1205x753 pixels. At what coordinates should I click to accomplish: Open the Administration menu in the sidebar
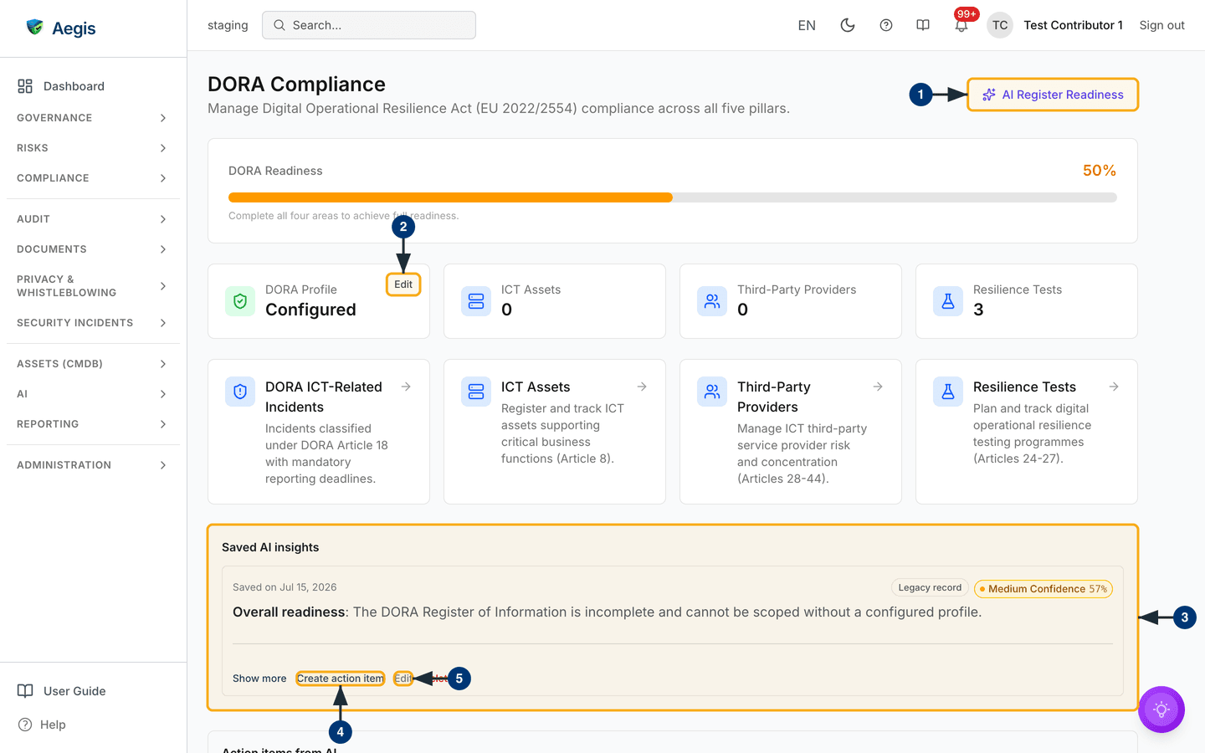point(93,465)
